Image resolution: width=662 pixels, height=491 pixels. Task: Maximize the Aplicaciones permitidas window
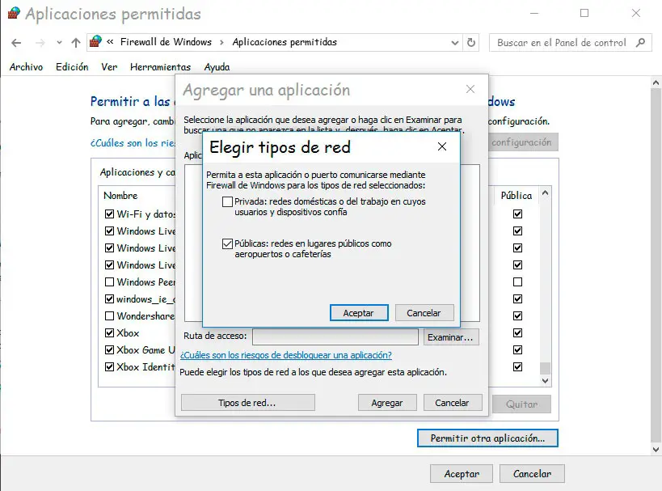tap(584, 14)
